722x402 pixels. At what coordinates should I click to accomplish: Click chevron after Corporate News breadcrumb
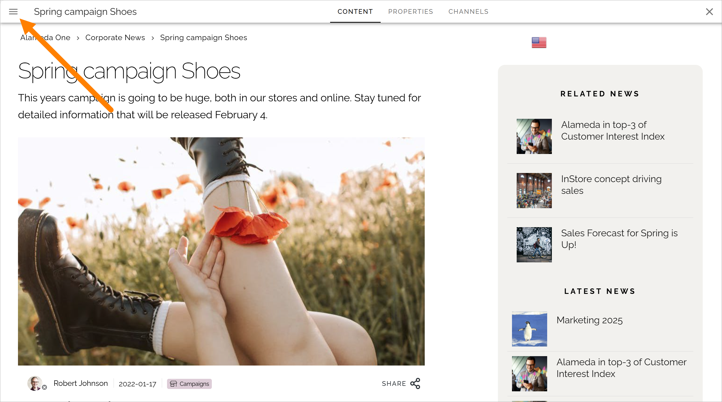[153, 38]
